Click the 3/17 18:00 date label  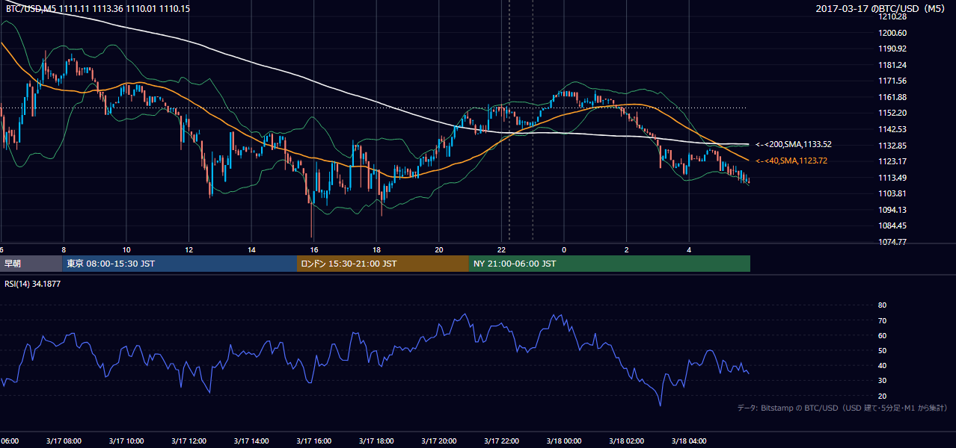coord(376,441)
